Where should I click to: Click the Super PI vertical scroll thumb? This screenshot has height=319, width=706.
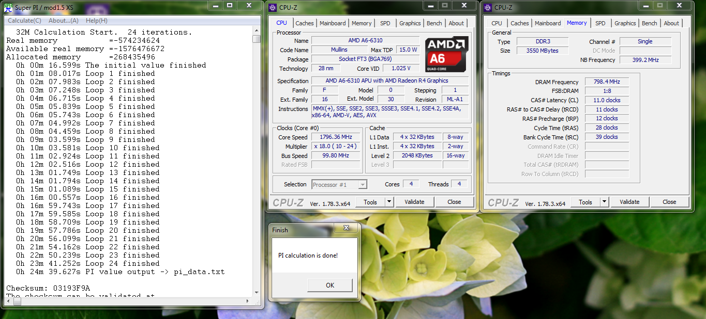pyautogui.click(x=257, y=39)
